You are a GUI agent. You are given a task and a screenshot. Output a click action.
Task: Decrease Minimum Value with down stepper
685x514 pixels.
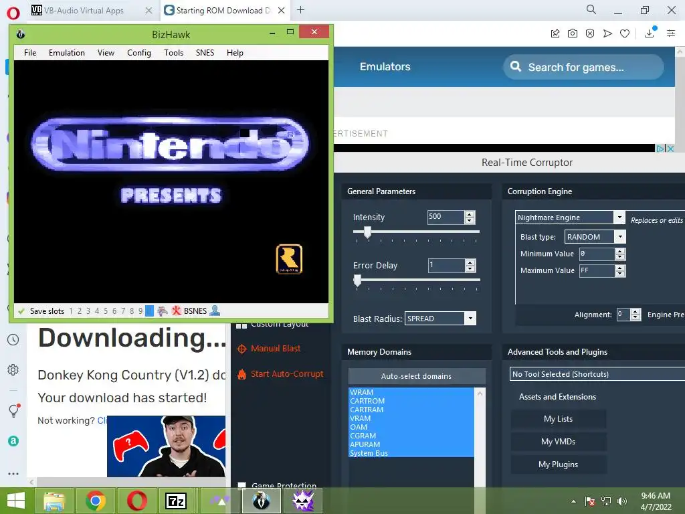620,258
